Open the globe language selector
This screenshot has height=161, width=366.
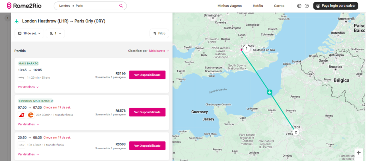pos(299,6)
